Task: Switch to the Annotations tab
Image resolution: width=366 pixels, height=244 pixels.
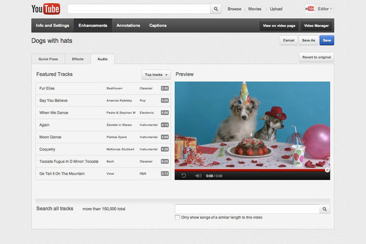Action: pyautogui.click(x=128, y=26)
